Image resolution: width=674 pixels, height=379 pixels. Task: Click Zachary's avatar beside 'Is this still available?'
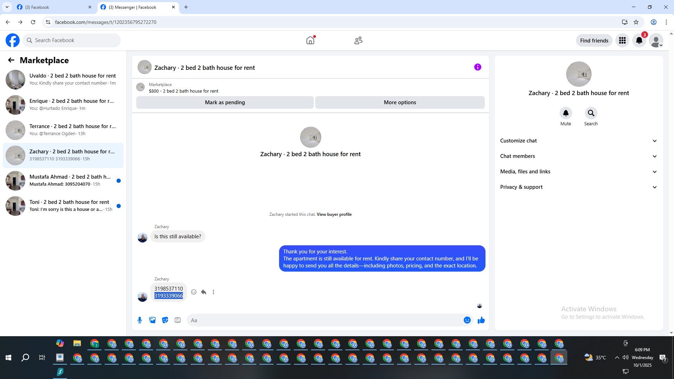[143, 238]
